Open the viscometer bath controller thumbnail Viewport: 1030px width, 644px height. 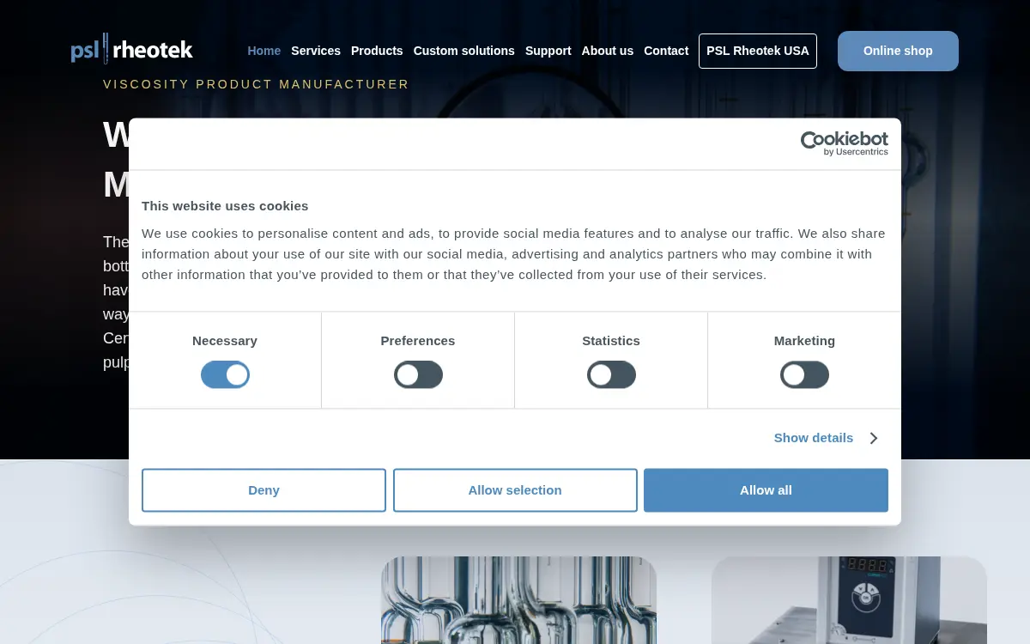(x=849, y=600)
